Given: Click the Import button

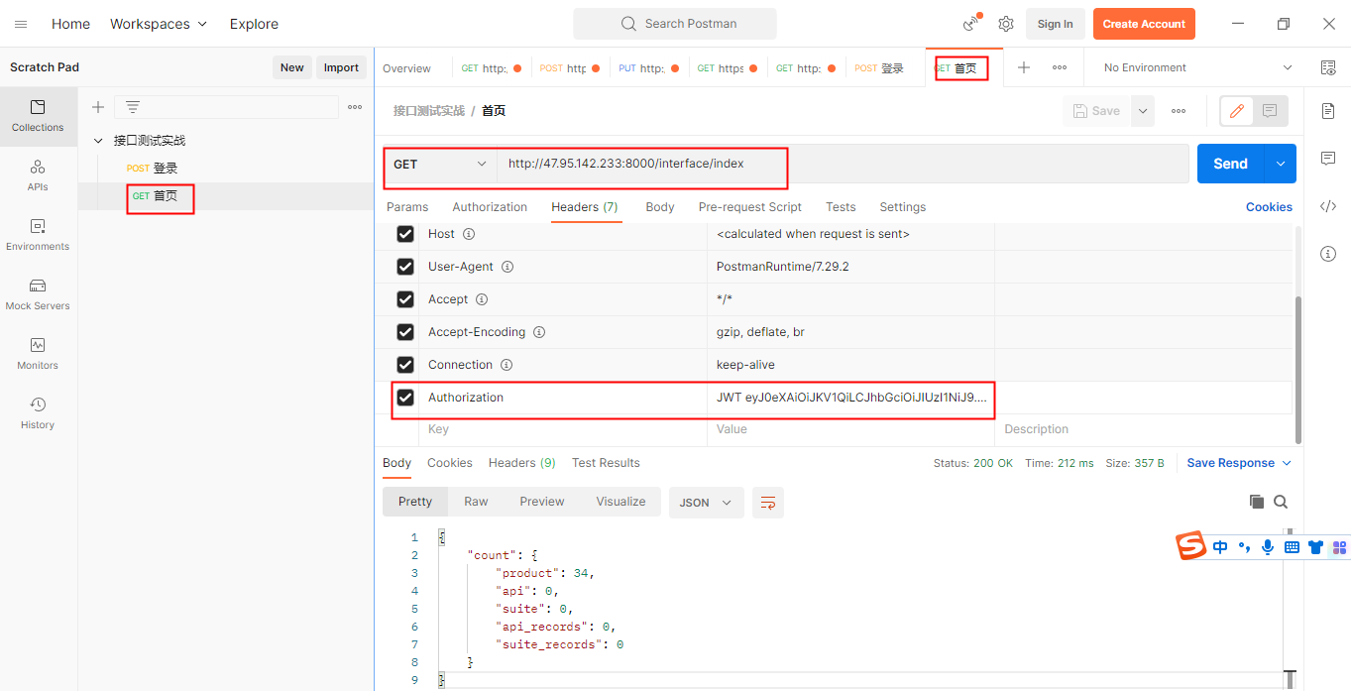Looking at the screenshot, I should 341,67.
